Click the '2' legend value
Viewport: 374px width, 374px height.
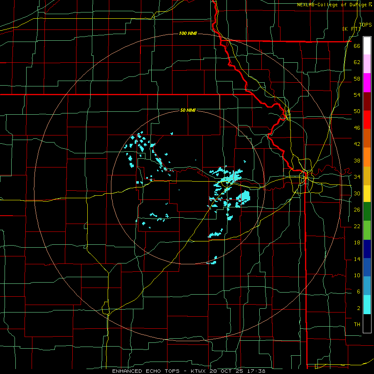[358, 308]
